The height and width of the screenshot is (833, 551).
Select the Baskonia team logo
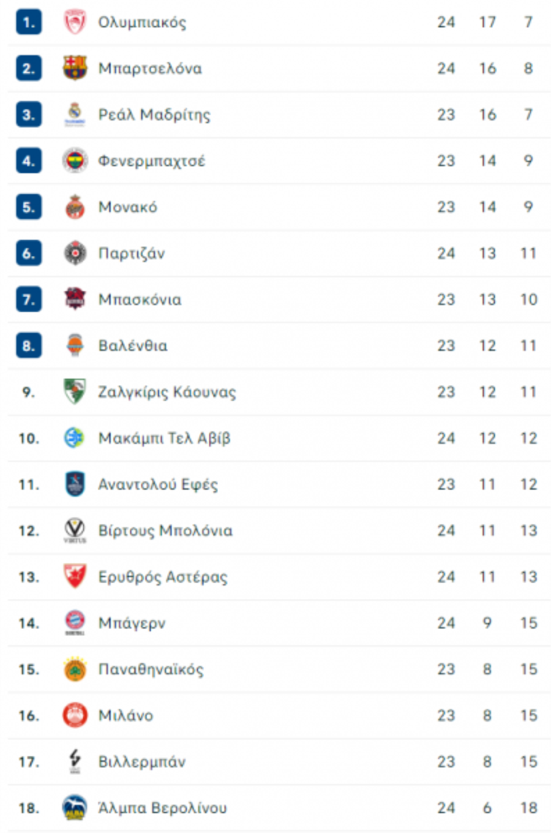coord(75,300)
